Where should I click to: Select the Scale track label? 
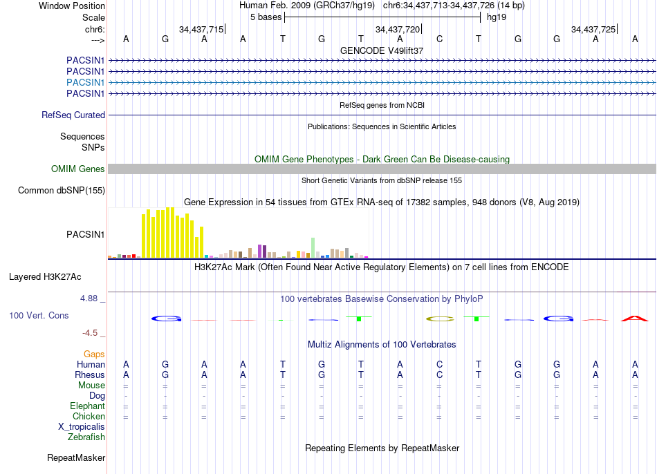[93, 17]
